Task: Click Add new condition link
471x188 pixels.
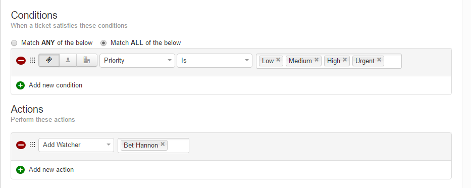Action: [56, 85]
